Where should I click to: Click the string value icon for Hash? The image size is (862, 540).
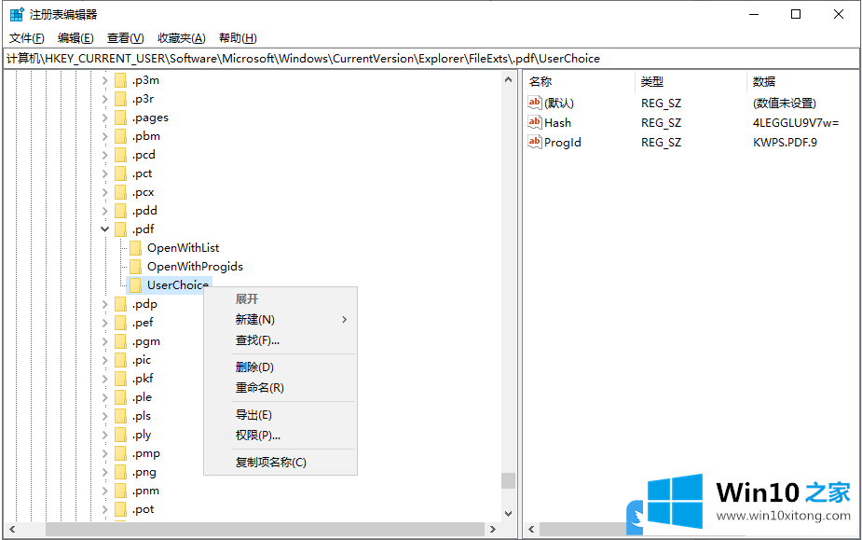[x=534, y=122]
